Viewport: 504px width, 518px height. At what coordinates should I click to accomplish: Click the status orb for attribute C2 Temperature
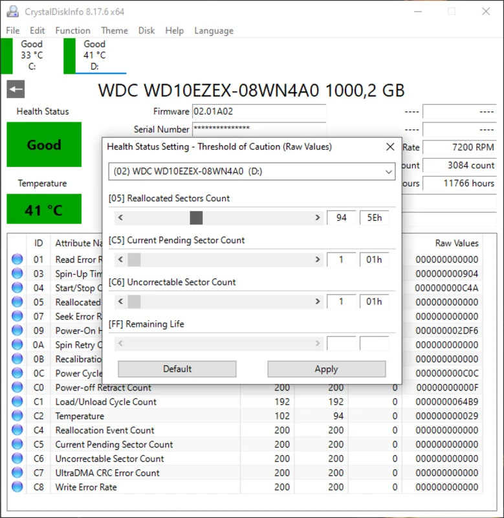click(x=17, y=416)
